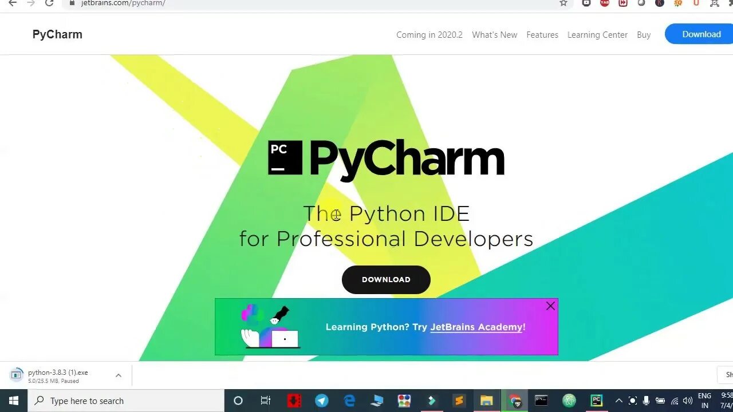Open Microsoft Edge from the taskbar
This screenshot has height=412, width=733.
[x=349, y=401]
